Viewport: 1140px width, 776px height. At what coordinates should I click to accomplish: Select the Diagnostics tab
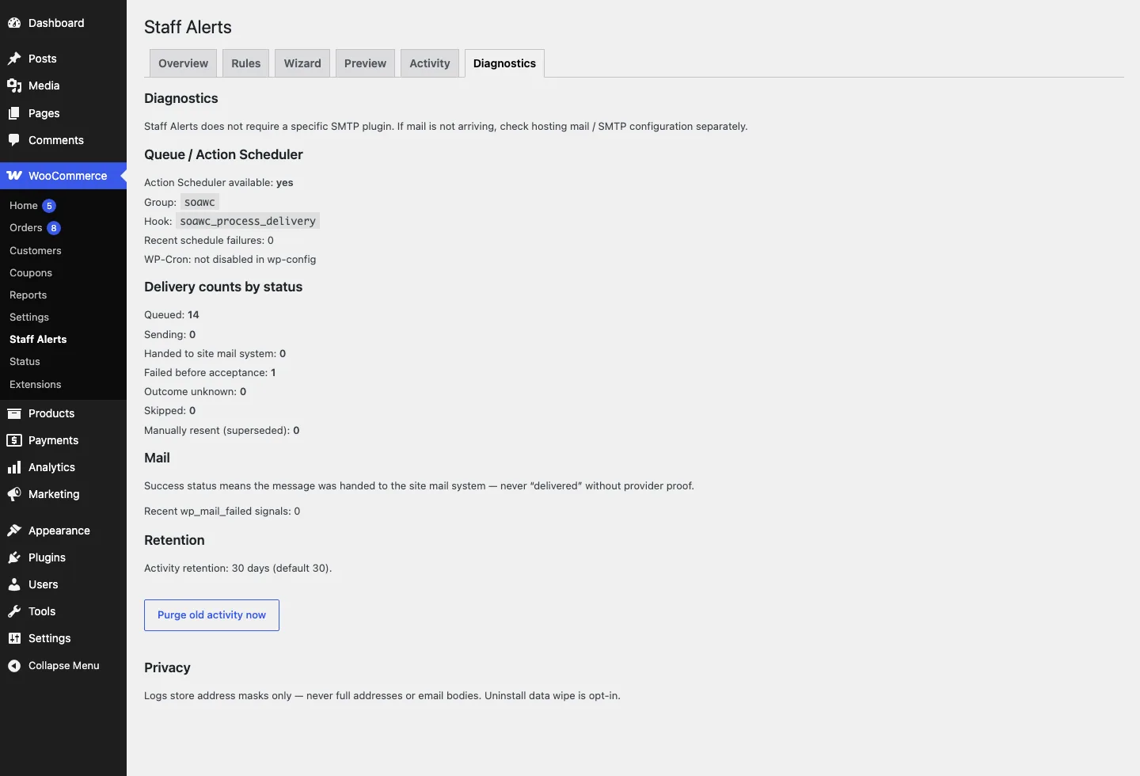point(504,63)
